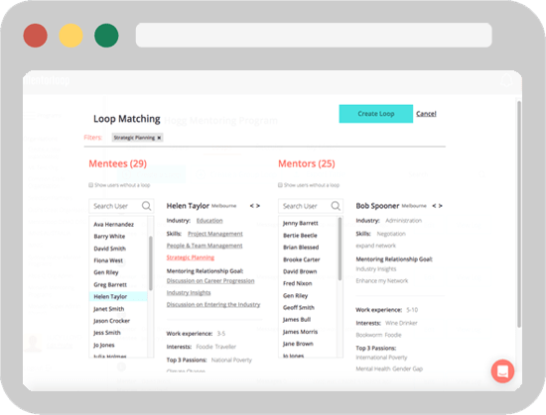546x415 pixels.
Task: Check Show users without a loop under Mentors
Action: pos(280,185)
